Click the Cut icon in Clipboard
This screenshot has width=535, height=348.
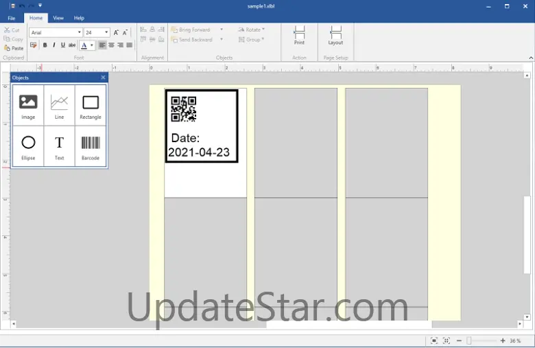click(12, 30)
